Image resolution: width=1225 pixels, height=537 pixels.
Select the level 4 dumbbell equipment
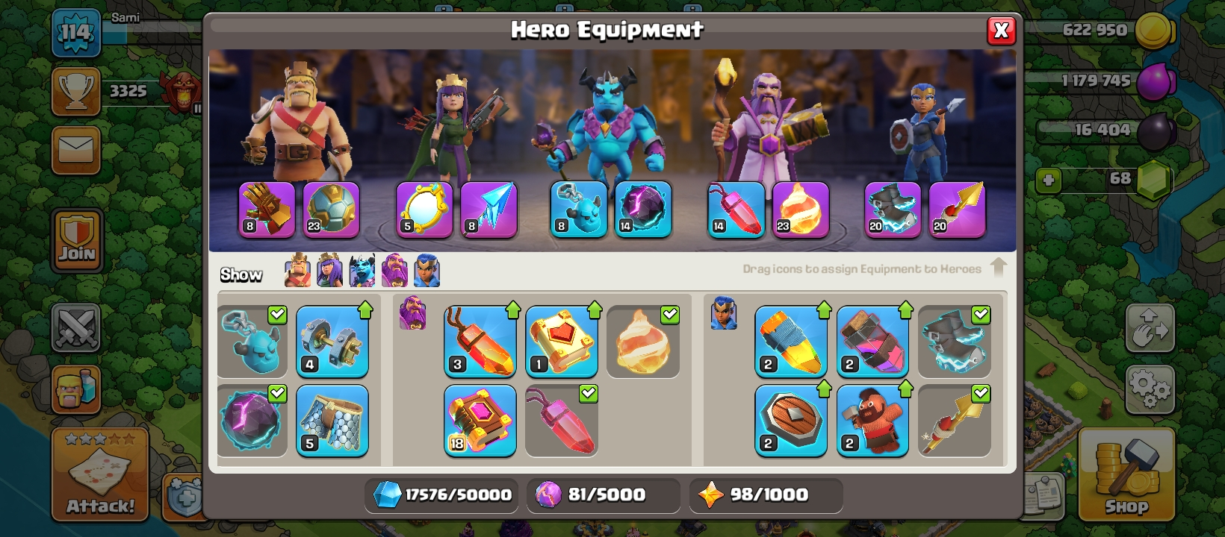(x=332, y=342)
